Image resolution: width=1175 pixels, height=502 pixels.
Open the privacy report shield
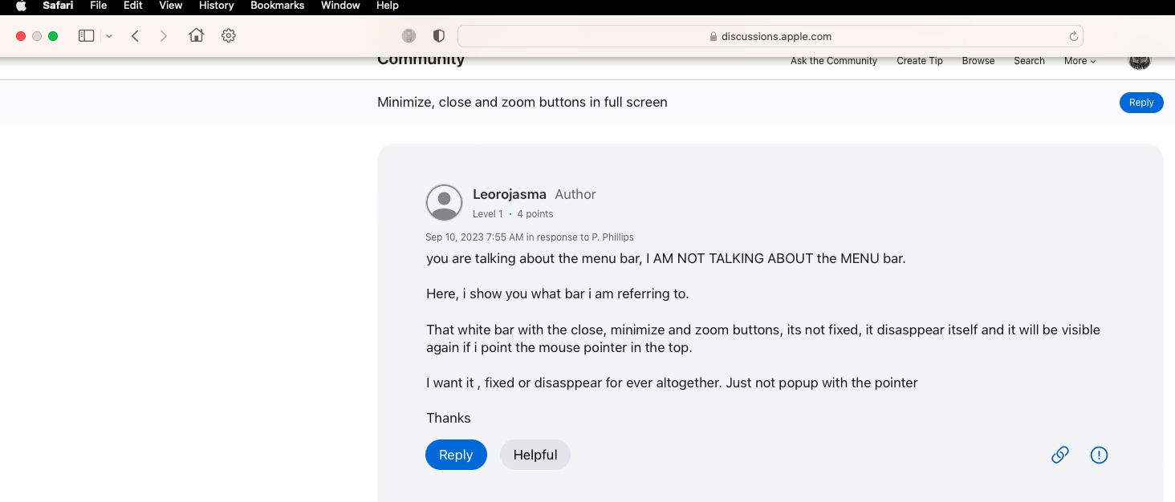pyautogui.click(x=438, y=36)
